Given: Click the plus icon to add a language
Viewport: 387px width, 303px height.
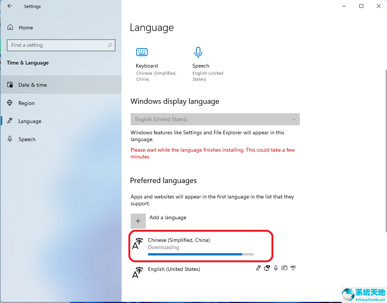Looking at the screenshot, I should click(138, 221).
